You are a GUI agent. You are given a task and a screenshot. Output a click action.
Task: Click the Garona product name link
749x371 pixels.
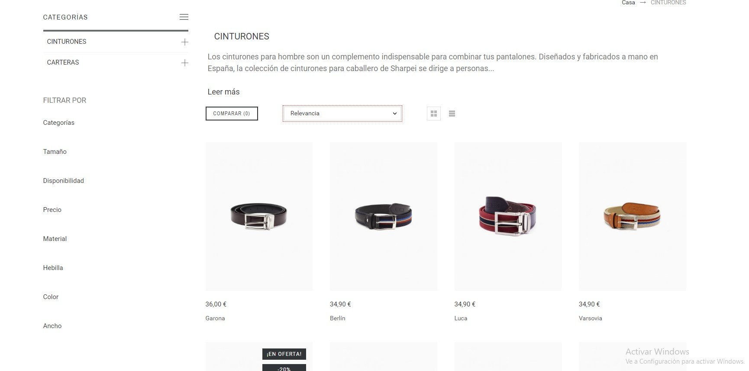pyautogui.click(x=215, y=318)
